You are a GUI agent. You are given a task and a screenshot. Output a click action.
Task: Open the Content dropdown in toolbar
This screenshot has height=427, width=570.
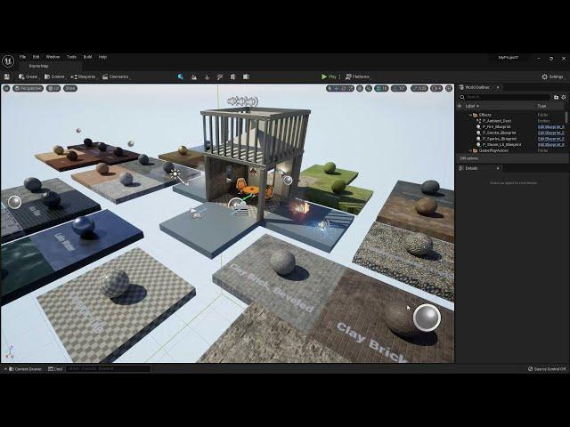[x=54, y=77]
